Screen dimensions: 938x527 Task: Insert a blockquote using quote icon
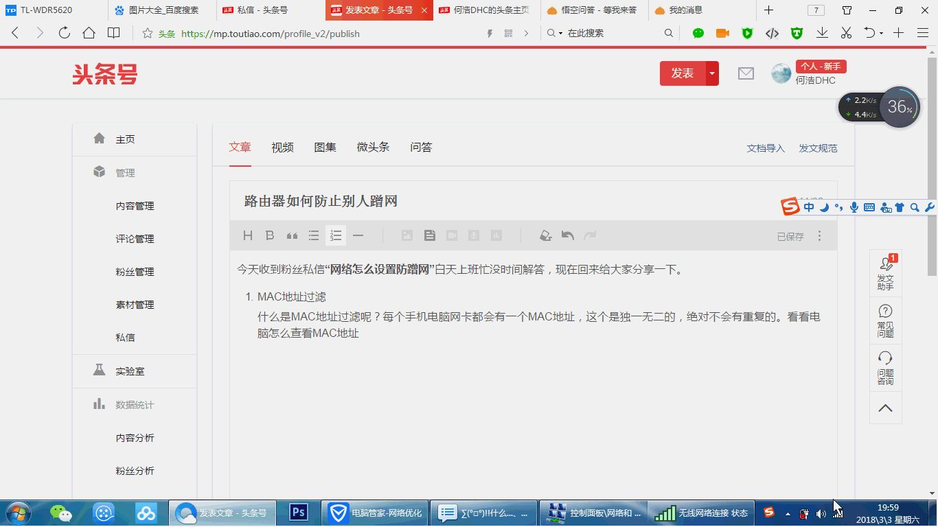point(292,235)
